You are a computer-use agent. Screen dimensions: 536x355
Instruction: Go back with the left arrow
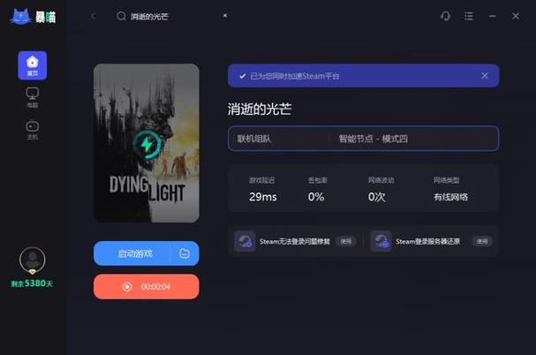pyautogui.click(x=94, y=16)
